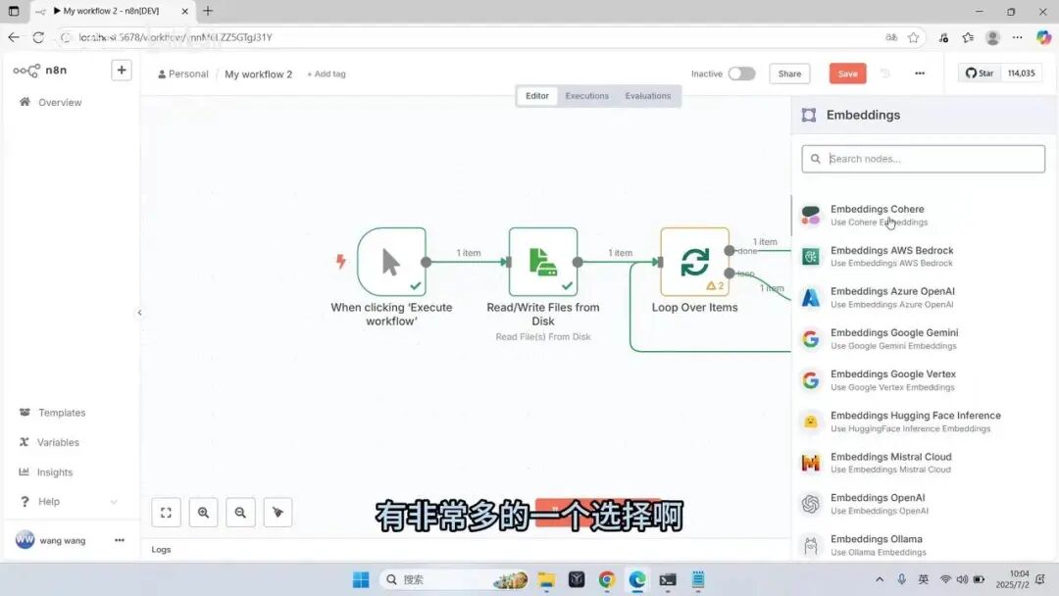1059x596 pixels.
Task: Click the canvas fit-to-view button
Action: click(166, 513)
